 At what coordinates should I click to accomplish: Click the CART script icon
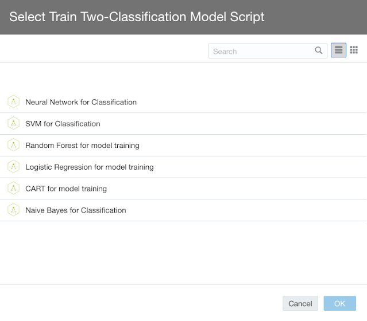[x=13, y=189]
